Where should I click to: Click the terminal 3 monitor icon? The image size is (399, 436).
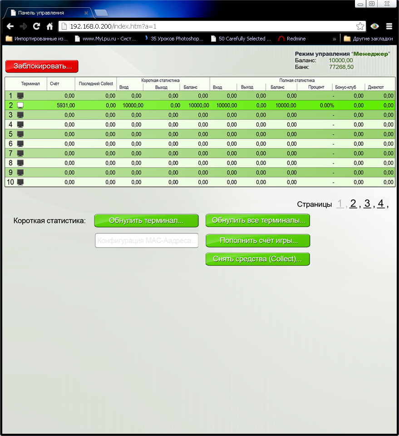pos(20,115)
